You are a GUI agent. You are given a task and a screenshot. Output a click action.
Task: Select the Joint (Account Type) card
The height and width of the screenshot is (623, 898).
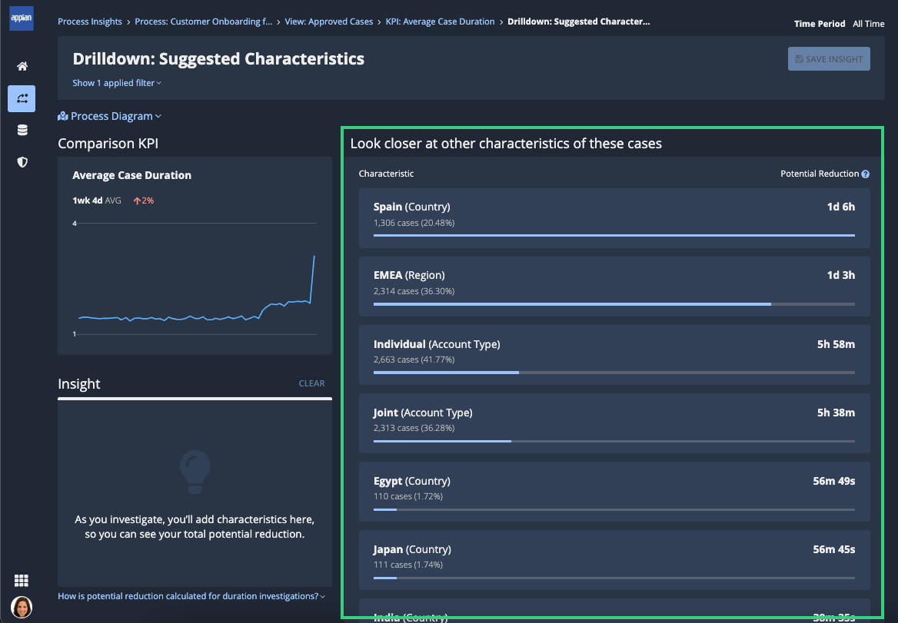(614, 423)
